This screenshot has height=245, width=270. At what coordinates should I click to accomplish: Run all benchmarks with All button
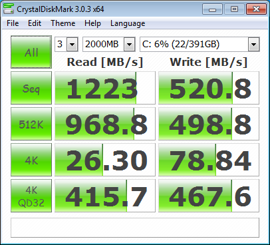pyautogui.click(x=31, y=52)
